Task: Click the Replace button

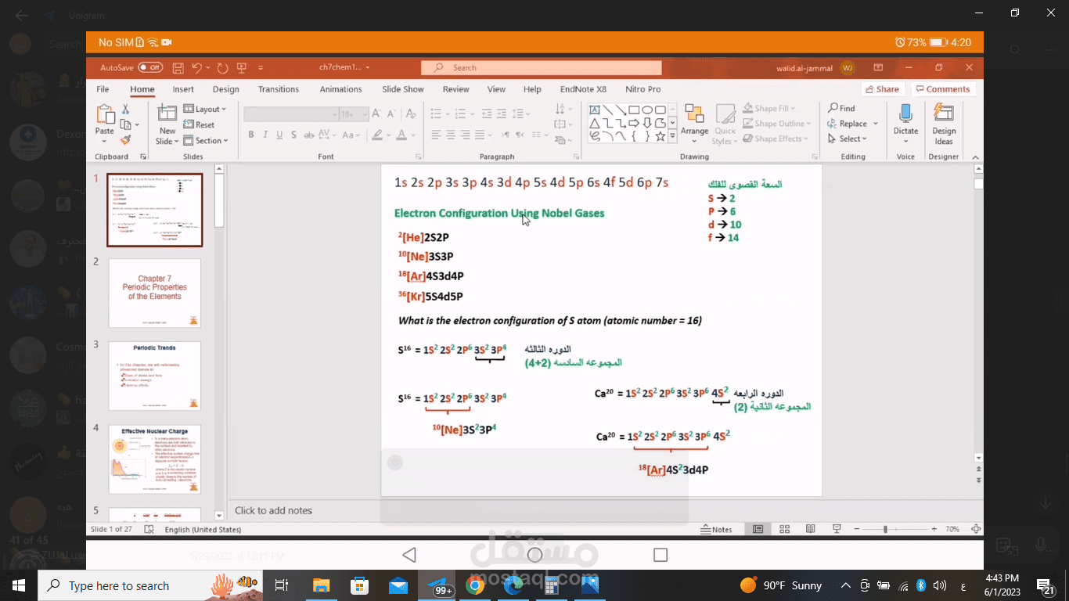Action: click(x=853, y=124)
